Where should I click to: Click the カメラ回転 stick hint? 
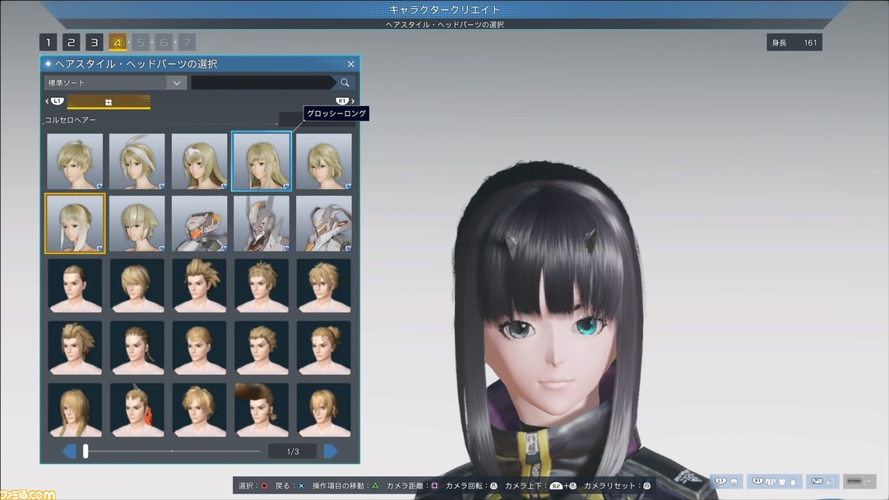(x=472, y=486)
